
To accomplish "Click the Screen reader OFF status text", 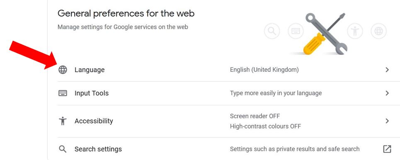I will [255, 116].
